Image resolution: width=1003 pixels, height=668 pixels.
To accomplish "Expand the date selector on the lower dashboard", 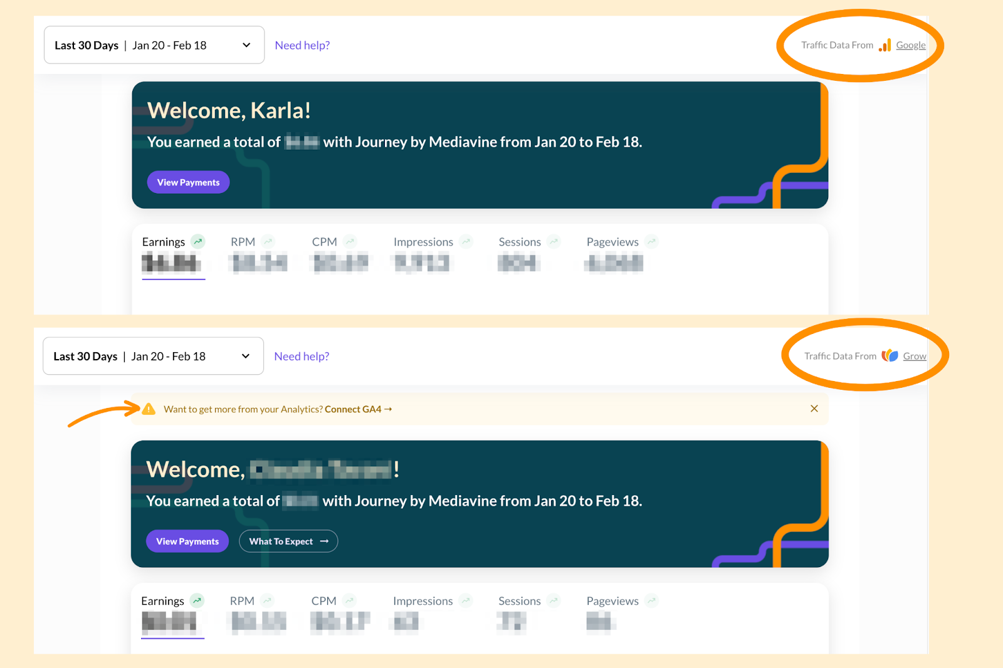I will coord(152,355).
